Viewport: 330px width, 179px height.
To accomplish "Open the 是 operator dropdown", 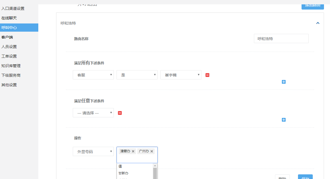I will point(137,75).
